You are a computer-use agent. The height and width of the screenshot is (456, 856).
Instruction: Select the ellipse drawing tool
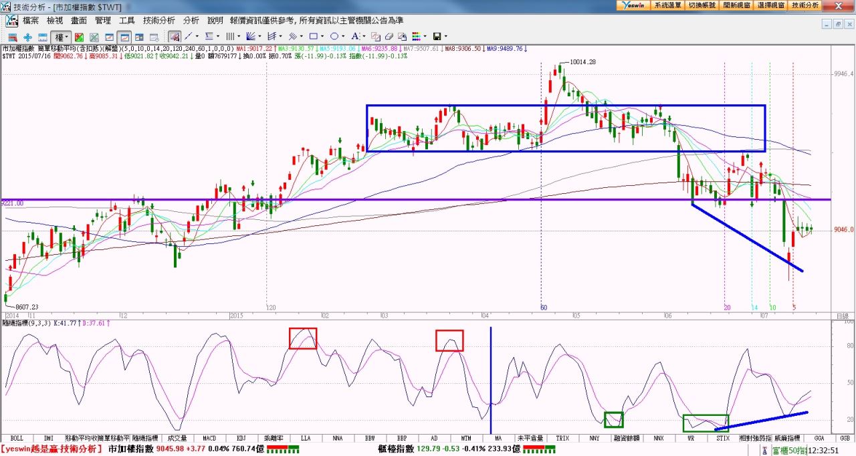coord(334,36)
